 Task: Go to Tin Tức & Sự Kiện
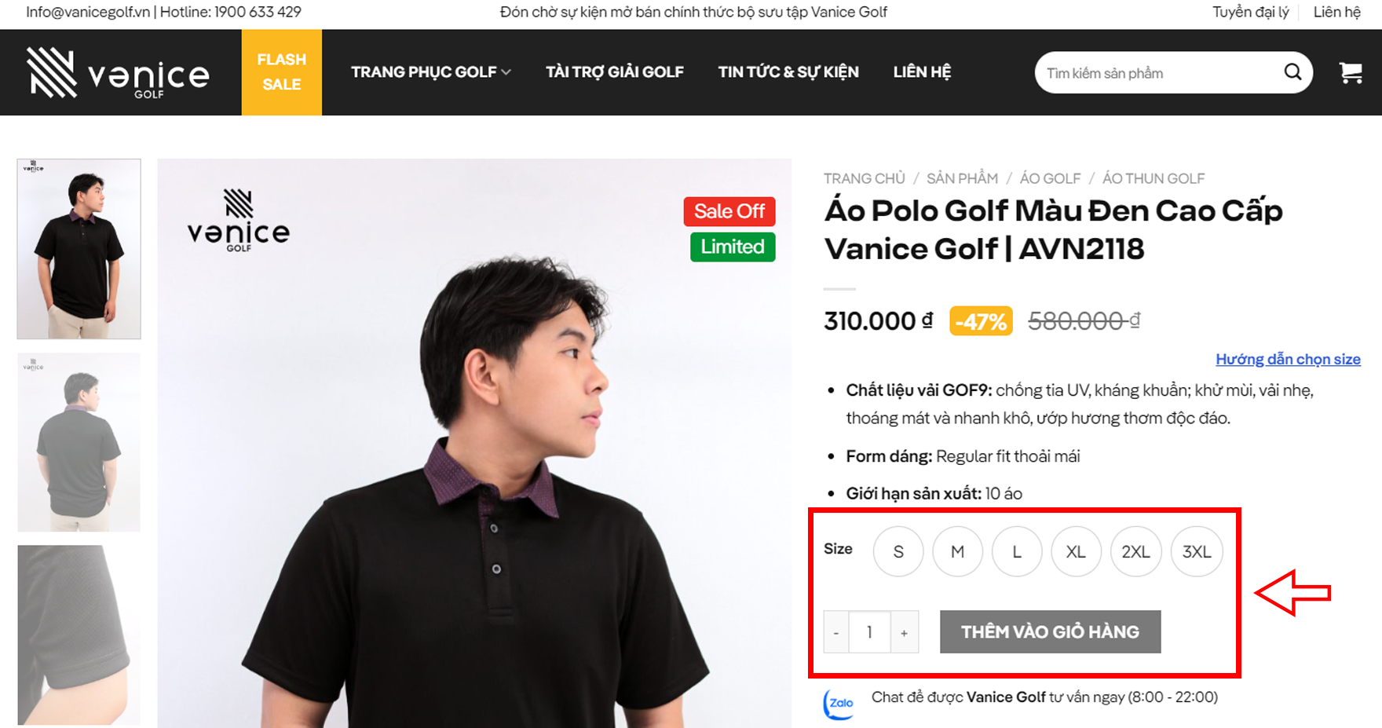[788, 72]
